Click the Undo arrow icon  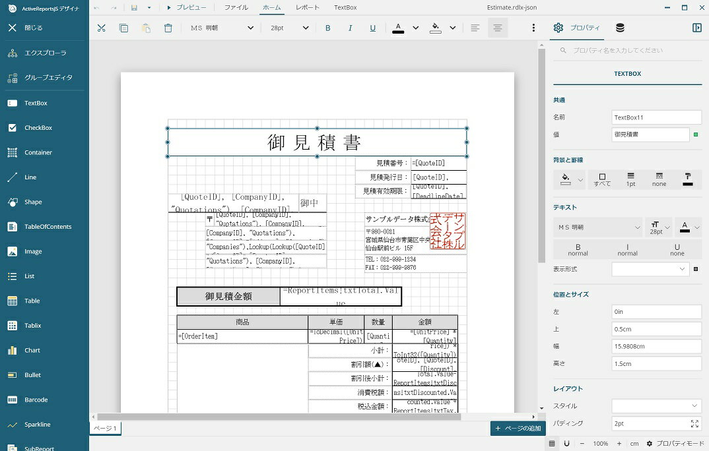pos(96,8)
